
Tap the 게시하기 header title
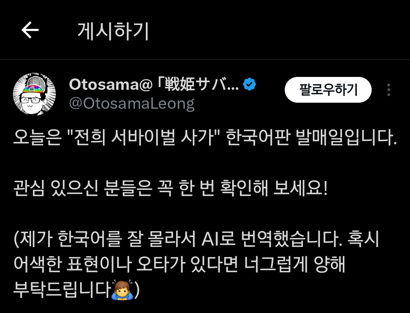(113, 31)
